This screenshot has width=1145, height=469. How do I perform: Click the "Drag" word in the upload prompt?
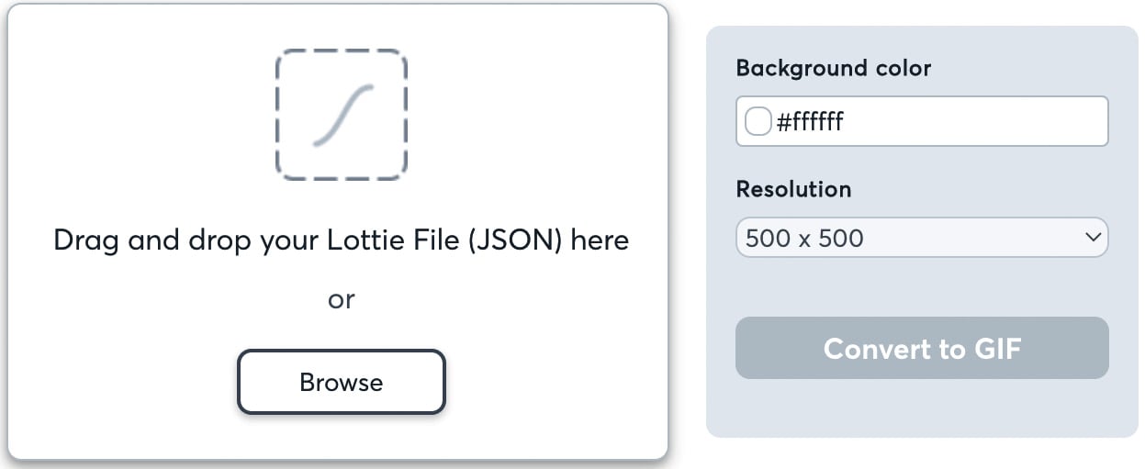tap(87, 240)
